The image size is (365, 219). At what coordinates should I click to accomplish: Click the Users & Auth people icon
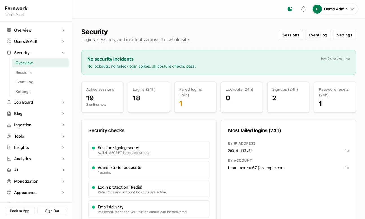tap(9, 41)
